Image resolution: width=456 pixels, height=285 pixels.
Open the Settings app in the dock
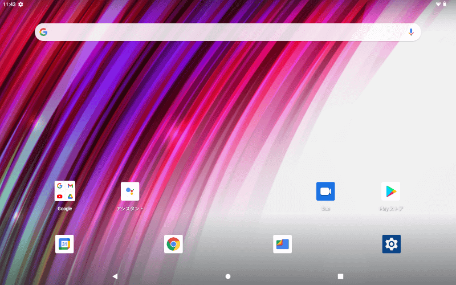click(x=392, y=244)
